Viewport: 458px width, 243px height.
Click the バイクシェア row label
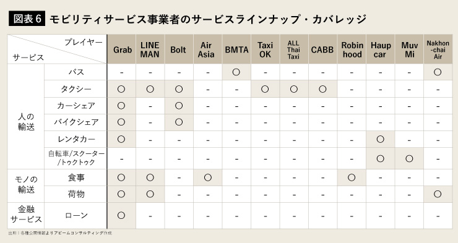[76, 122]
